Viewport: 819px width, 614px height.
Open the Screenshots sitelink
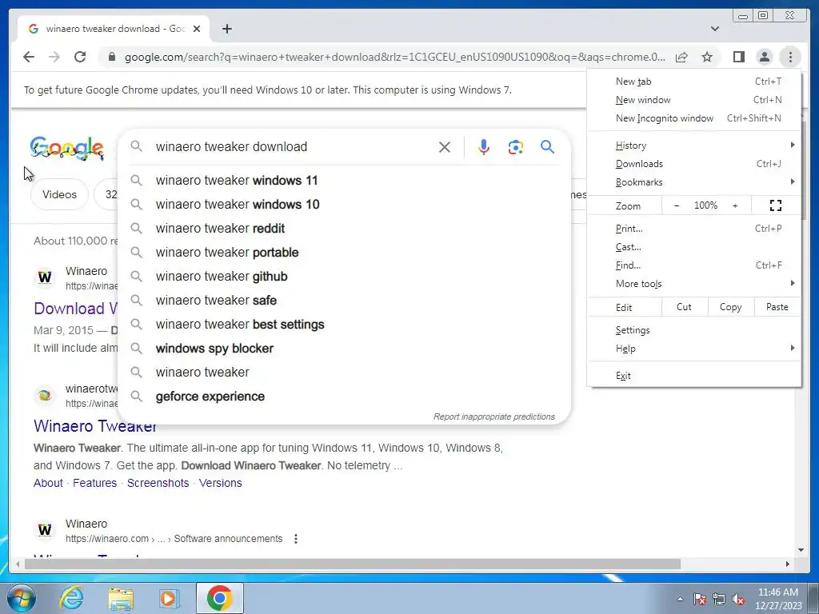158,483
